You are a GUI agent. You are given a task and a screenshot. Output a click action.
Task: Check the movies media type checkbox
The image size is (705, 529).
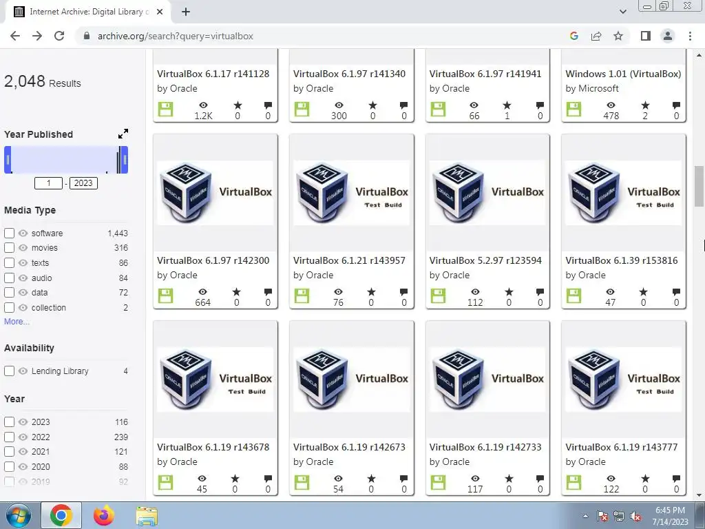pyautogui.click(x=9, y=248)
